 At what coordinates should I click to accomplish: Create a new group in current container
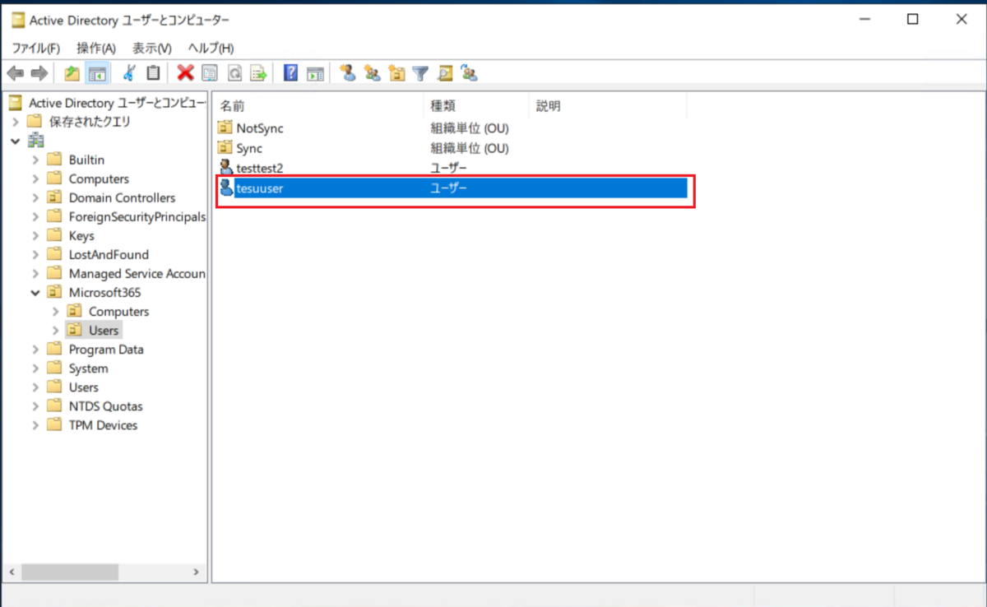[x=373, y=73]
